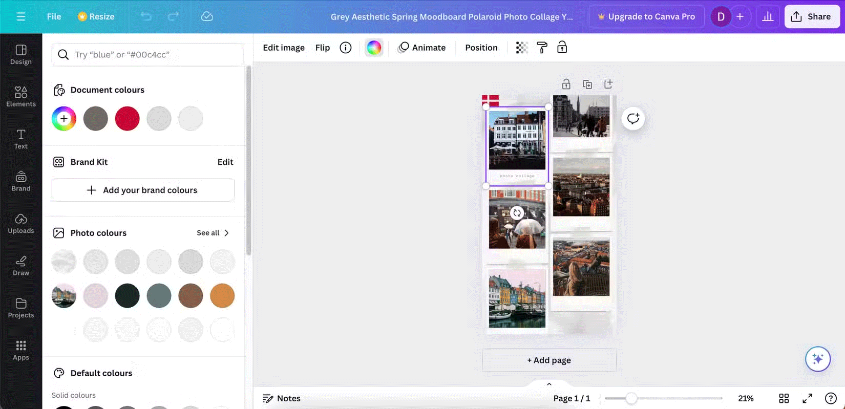The width and height of the screenshot is (845, 409).
Task: Open the Brand sidebar panel
Action: [x=21, y=182]
